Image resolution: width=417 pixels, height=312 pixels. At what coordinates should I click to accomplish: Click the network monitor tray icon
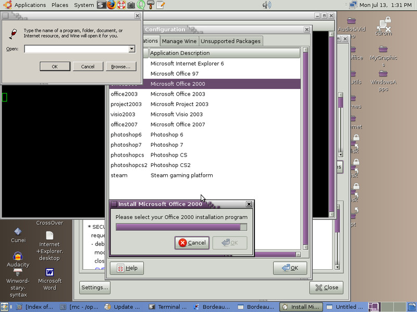(x=353, y=5)
